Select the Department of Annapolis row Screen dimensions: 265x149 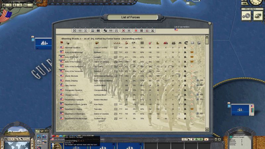pos(132,100)
